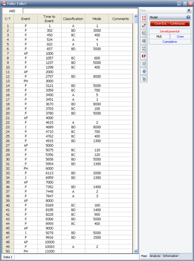
Task: Click the Model help question mark icon
Action: pos(188,17)
